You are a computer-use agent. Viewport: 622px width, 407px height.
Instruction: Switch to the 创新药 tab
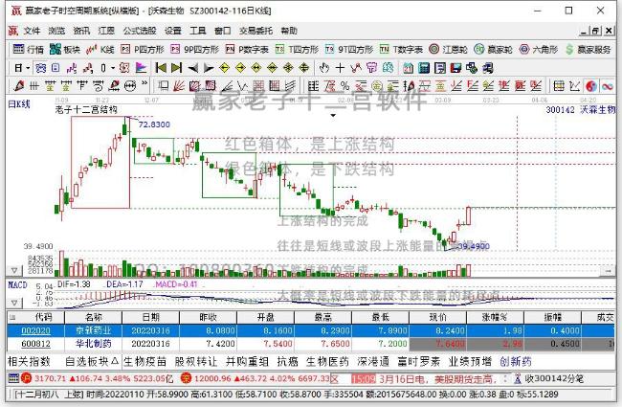coord(515,361)
